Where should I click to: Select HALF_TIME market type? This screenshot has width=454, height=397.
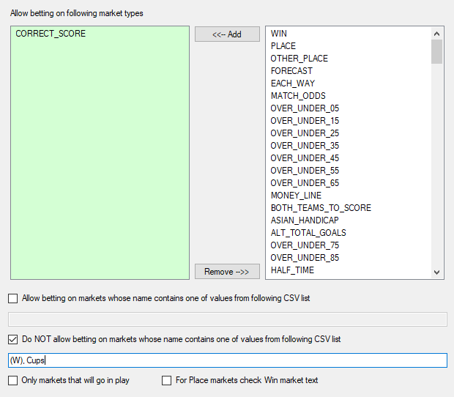coord(292,270)
